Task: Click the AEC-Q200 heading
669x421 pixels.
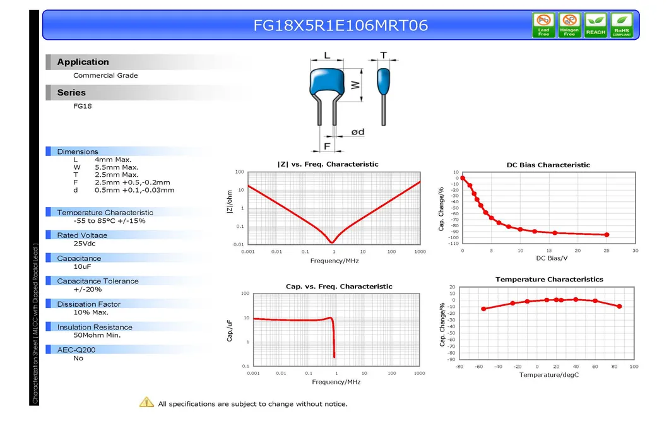Action: tap(76, 350)
